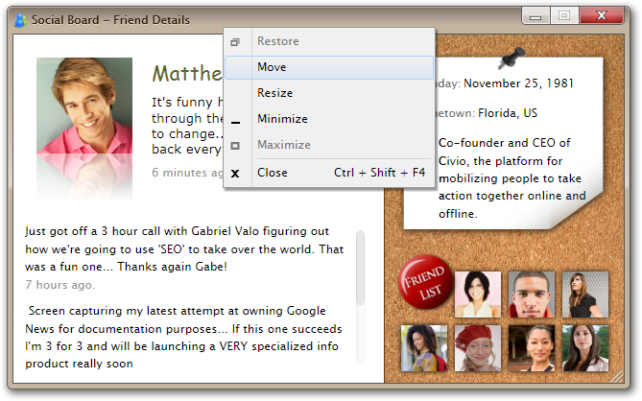Select Close in the context menu
This screenshot has height=401, width=642.
click(273, 173)
